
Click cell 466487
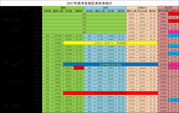point(68,36)
